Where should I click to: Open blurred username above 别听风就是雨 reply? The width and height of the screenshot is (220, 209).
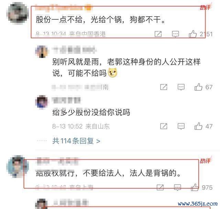pyautogui.click(x=74, y=50)
